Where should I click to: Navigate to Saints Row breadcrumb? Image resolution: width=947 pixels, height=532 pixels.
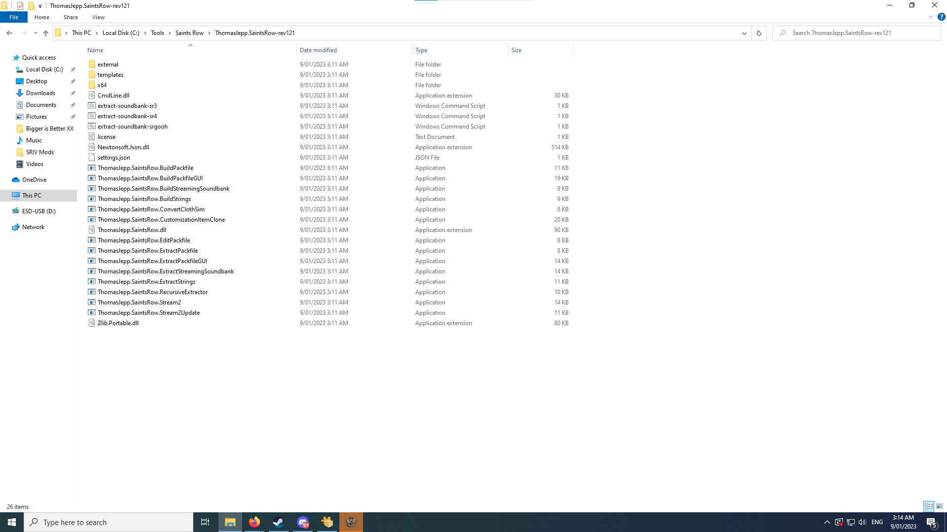point(189,33)
